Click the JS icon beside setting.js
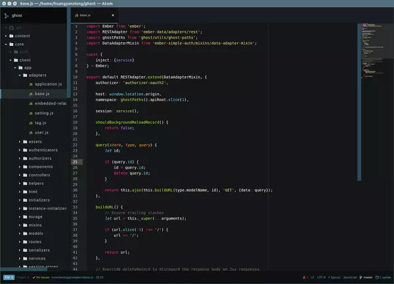Image resolution: width=394 pixels, height=284 pixels. (31, 113)
